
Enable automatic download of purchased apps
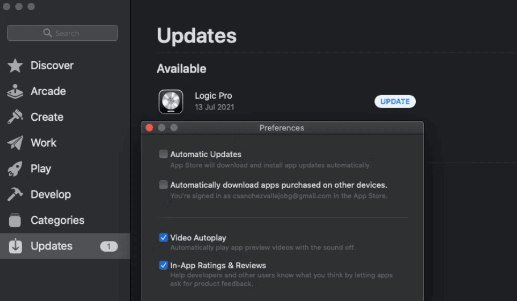[163, 185]
